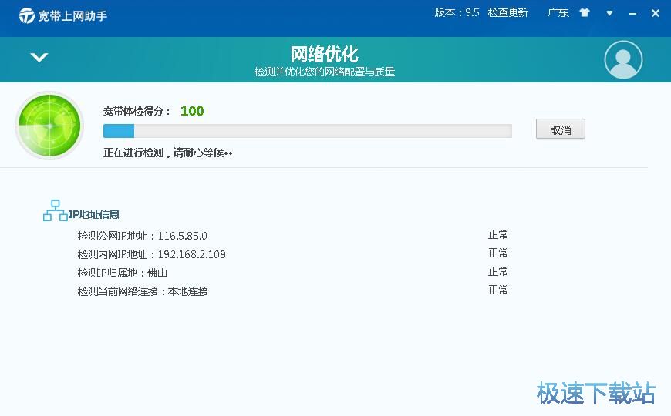The image size is (671, 416).
Task: Select 检测当前网络连接：本地连接 row
Action: tap(143, 291)
